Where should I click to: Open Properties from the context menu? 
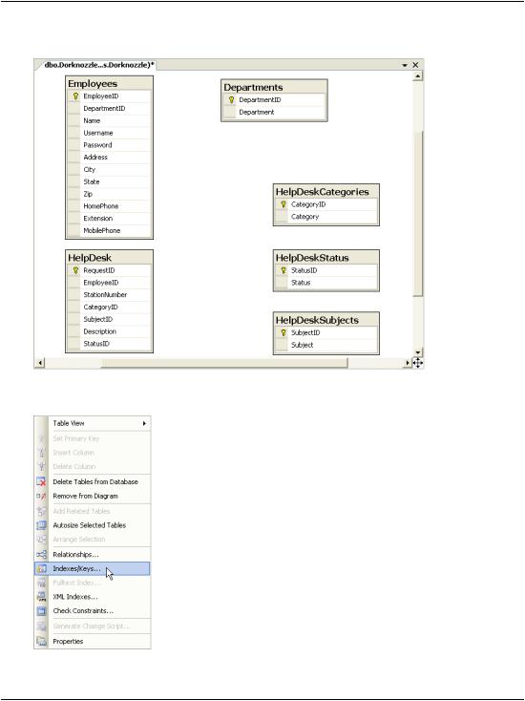[93, 642]
